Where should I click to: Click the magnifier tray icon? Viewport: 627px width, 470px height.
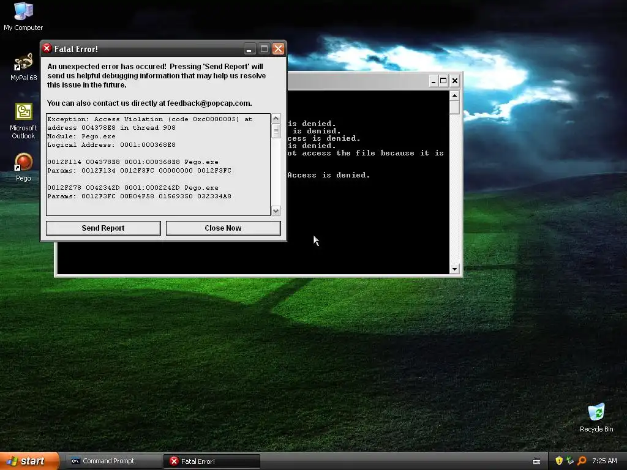coord(582,461)
